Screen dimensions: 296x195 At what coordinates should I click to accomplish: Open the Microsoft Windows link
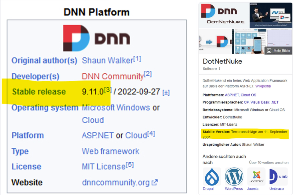pos(116,108)
